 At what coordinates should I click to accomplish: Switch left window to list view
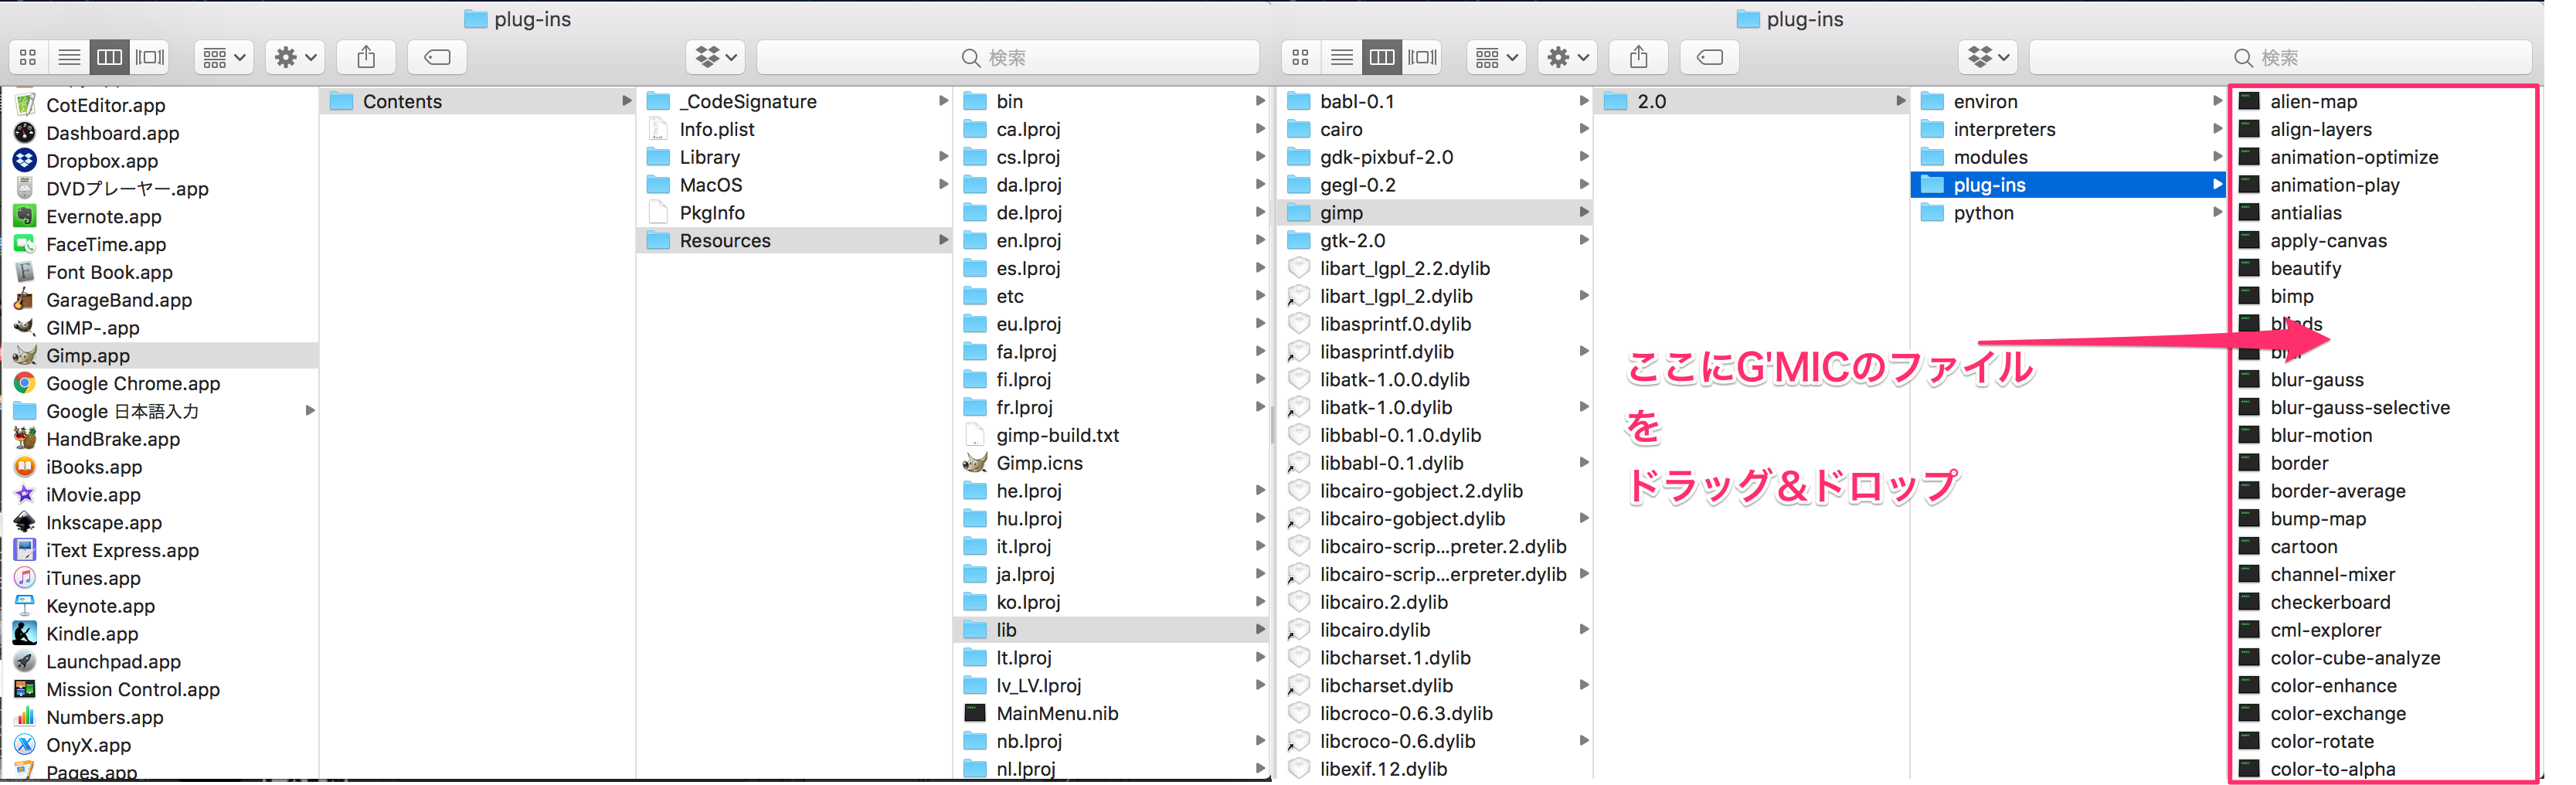point(69,58)
